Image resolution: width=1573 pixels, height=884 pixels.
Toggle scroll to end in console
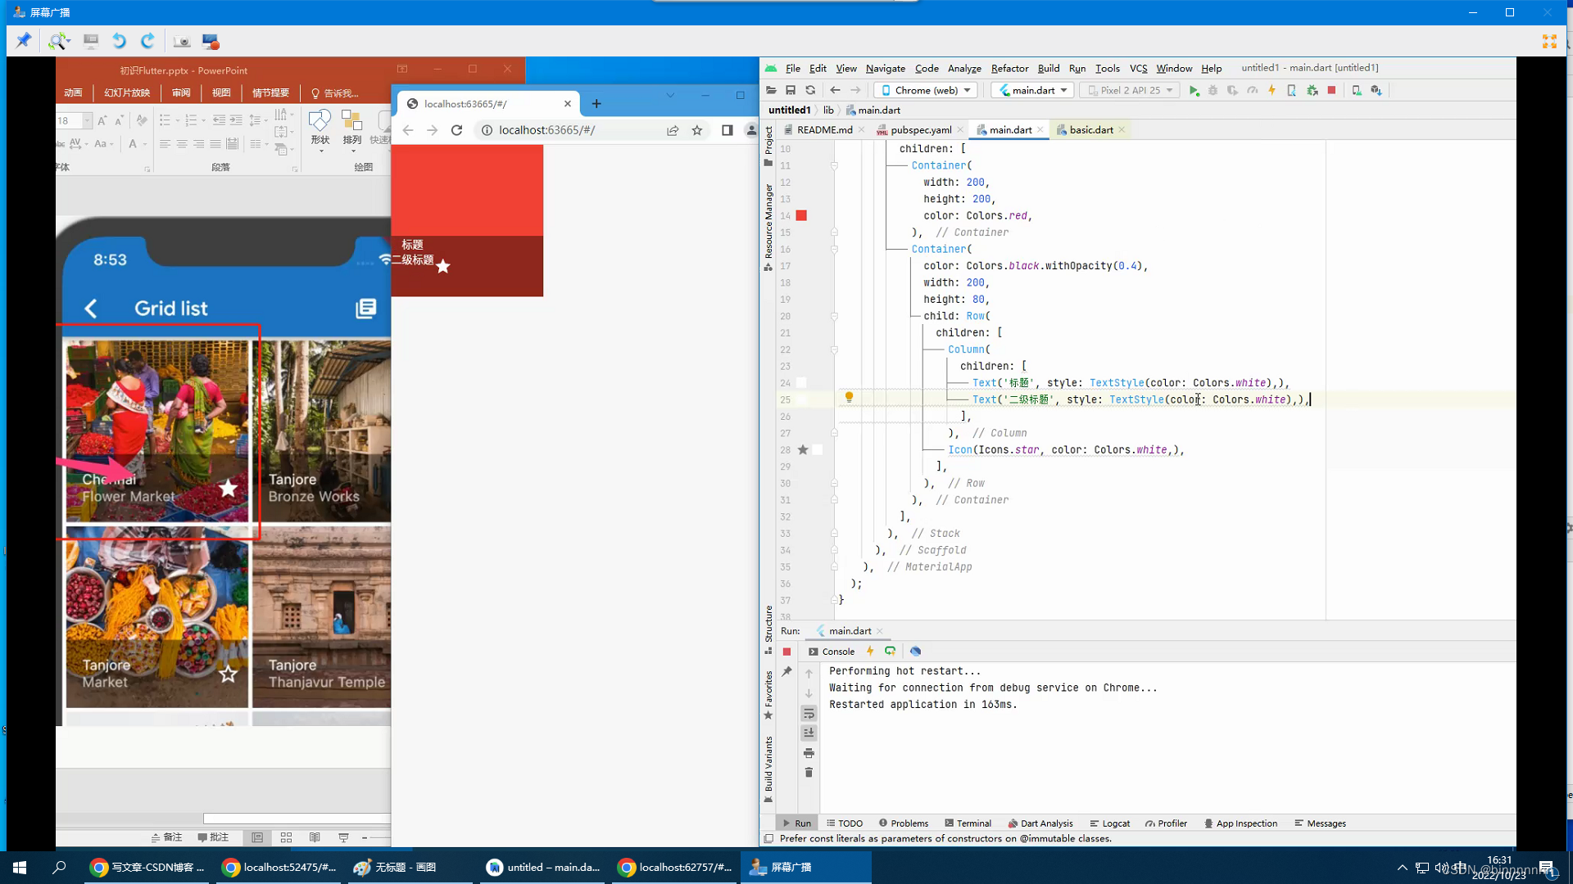[x=809, y=733]
